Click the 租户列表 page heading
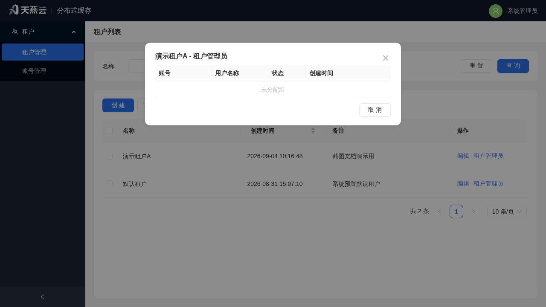Screen dimensions: 546x307 tap(107, 32)
